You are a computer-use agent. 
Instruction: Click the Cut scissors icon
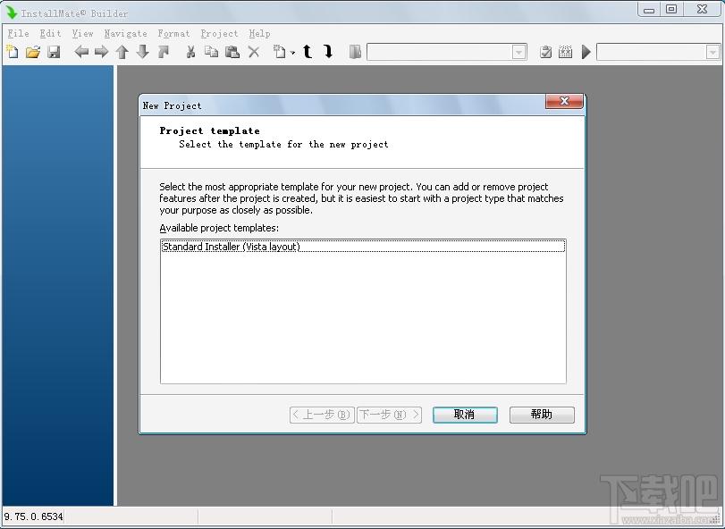(x=190, y=52)
